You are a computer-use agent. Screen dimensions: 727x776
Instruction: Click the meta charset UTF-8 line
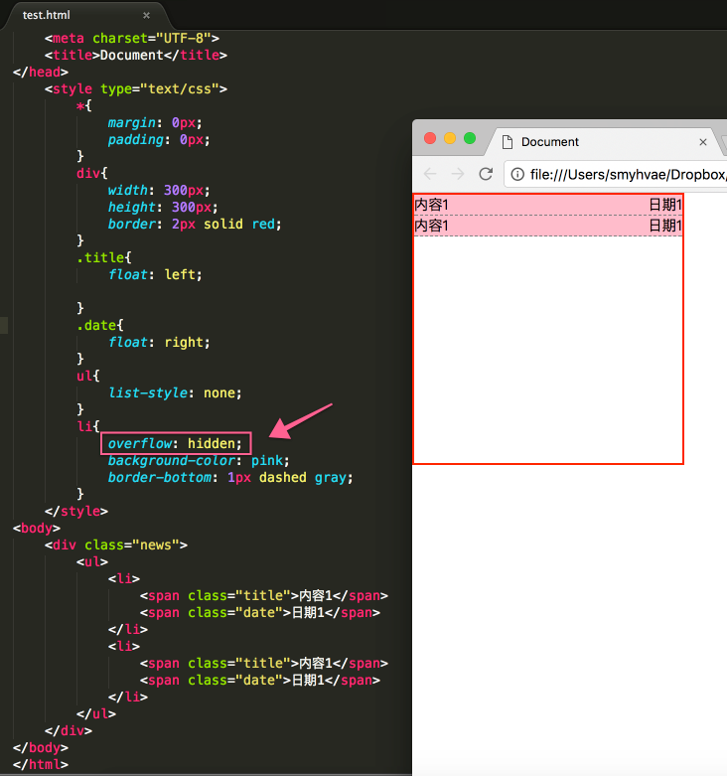point(131,38)
